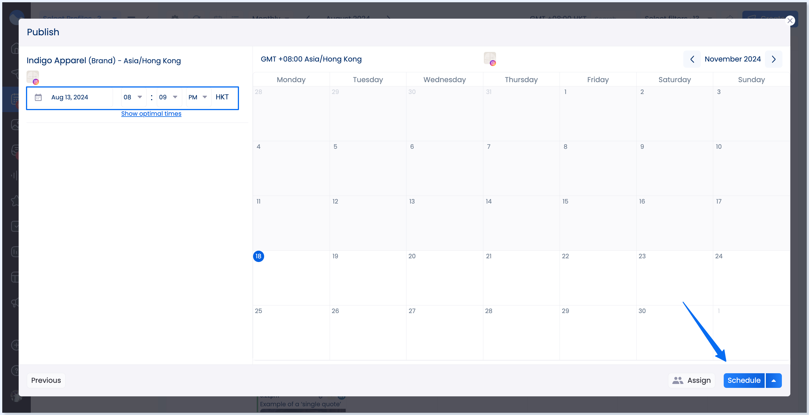The width and height of the screenshot is (809, 415).
Task: Close the Publish dialog
Action: 790,21
